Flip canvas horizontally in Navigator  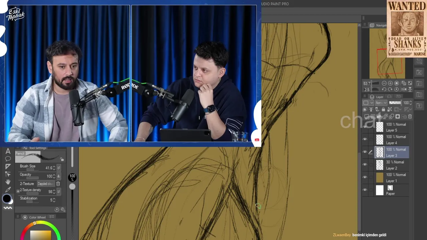pos(403,89)
